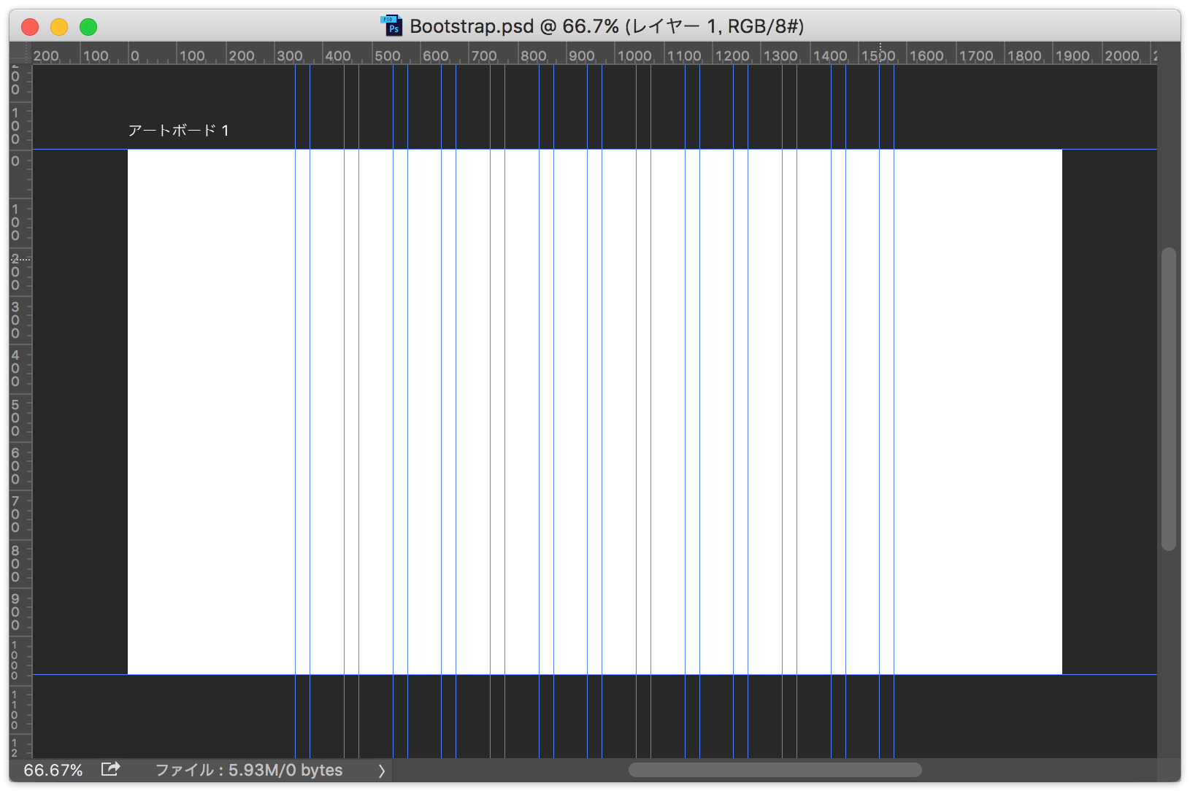Click the 1000 mark on horizontal ruler
Image resolution: width=1190 pixels, height=791 pixels.
click(x=634, y=56)
